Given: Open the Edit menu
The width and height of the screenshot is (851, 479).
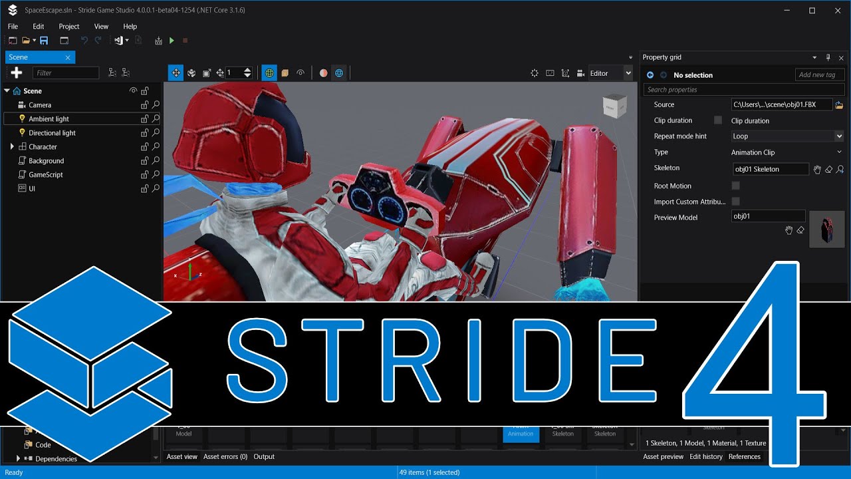Looking at the screenshot, I should pos(39,27).
